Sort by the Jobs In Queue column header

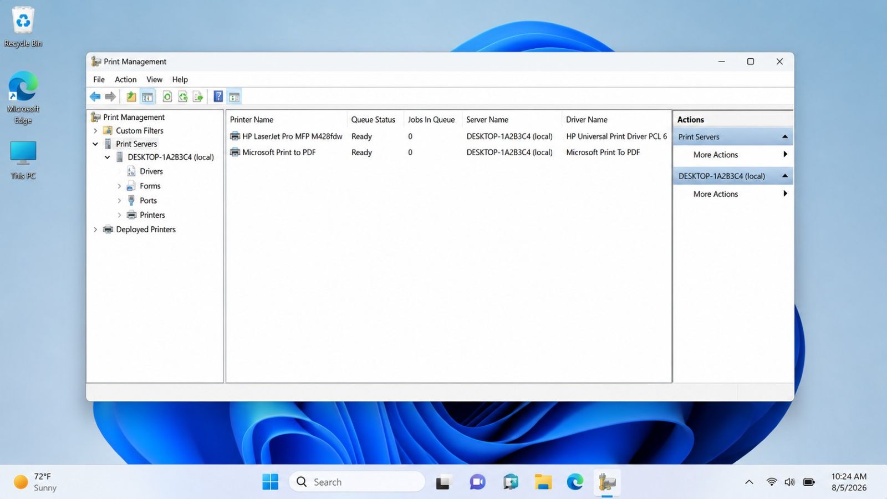click(x=433, y=120)
